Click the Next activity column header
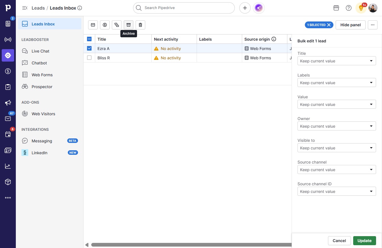This screenshot has width=382, height=248. pyautogui.click(x=174, y=39)
